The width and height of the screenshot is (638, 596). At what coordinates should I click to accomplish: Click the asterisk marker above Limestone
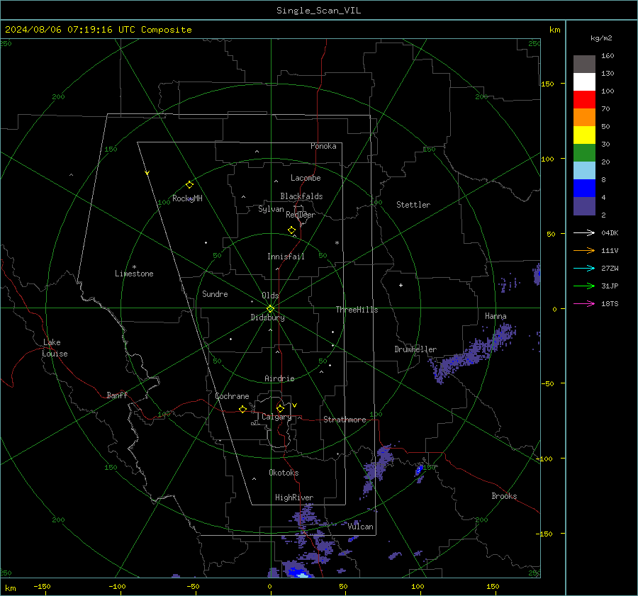click(x=134, y=267)
